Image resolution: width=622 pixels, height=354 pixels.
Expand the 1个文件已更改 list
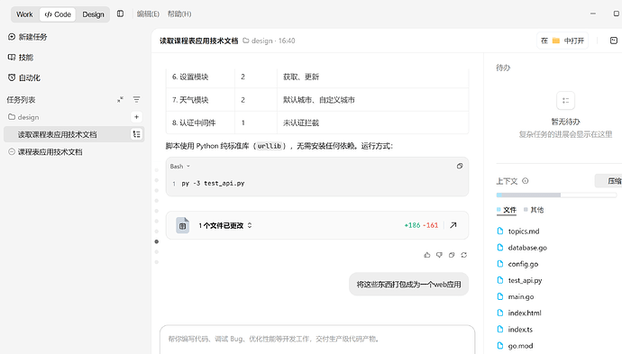click(x=225, y=225)
